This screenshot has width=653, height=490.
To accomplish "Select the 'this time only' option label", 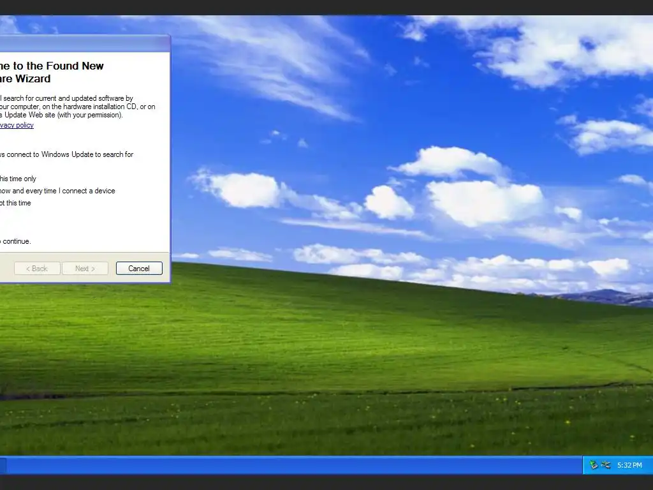I will pos(18,179).
